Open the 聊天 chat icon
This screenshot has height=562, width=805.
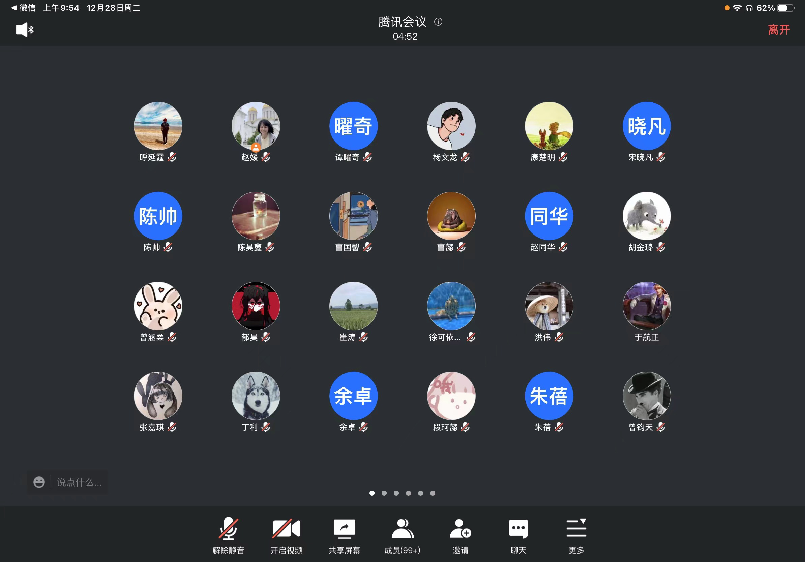click(x=518, y=529)
